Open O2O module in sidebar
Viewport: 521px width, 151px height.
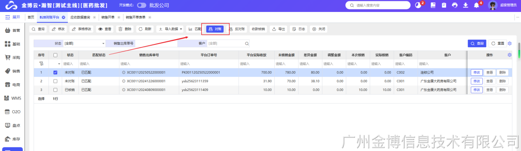coord(12,112)
